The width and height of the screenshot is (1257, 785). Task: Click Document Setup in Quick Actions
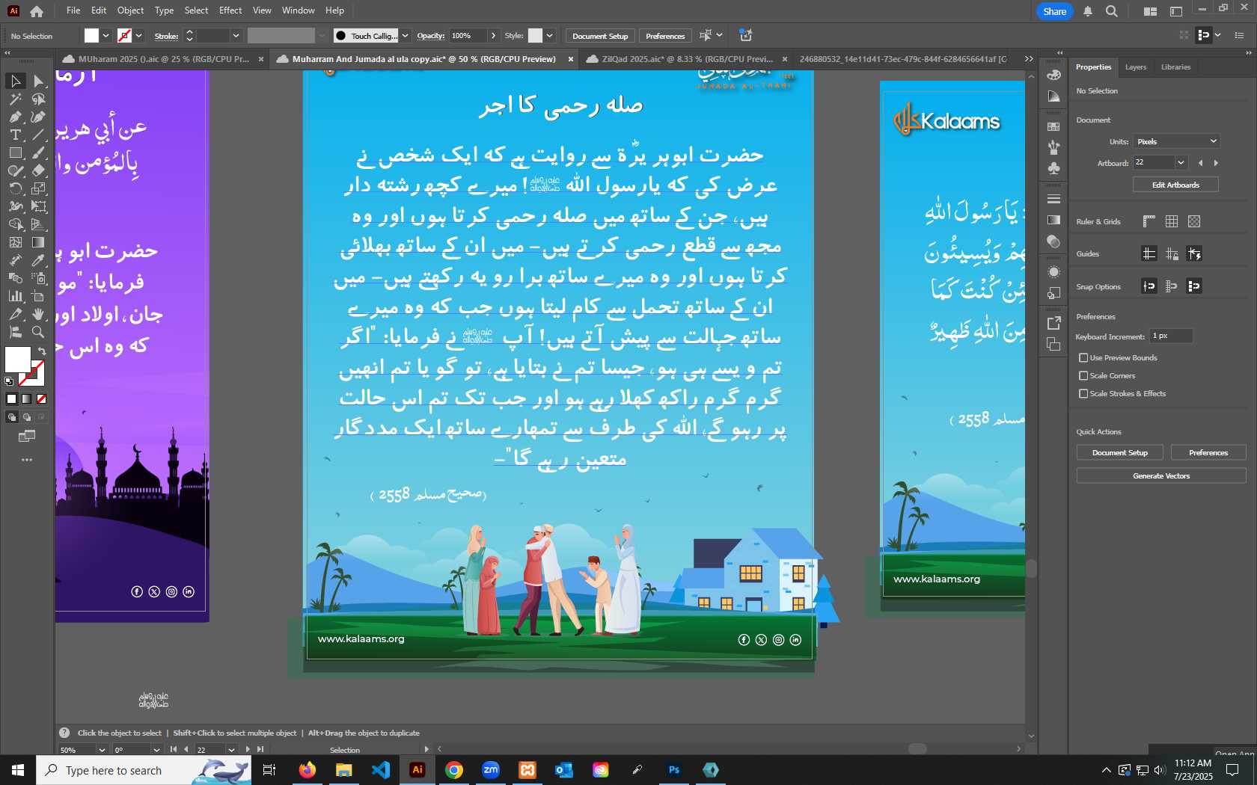(x=1119, y=452)
